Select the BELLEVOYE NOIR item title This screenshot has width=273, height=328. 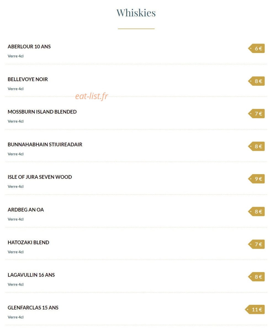pos(28,79)
